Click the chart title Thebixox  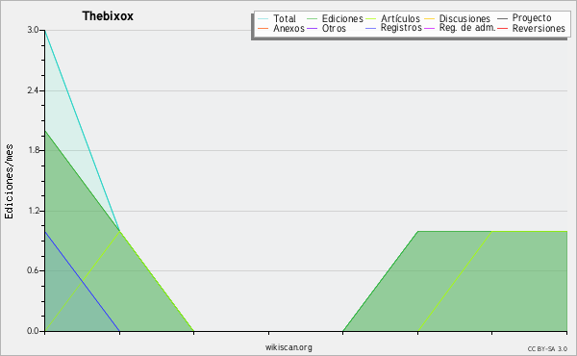[108, 16]
